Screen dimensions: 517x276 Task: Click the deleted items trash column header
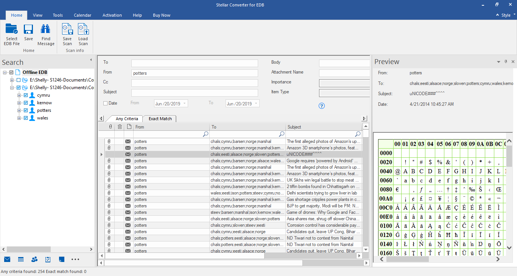[x=120, y=127]
